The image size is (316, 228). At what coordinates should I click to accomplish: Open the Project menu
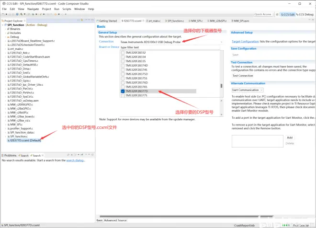[x=46, y=9]
